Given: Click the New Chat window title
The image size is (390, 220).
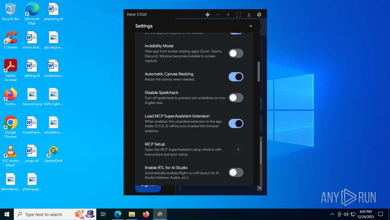Looking at the screenshot, I should coord(137,14).
